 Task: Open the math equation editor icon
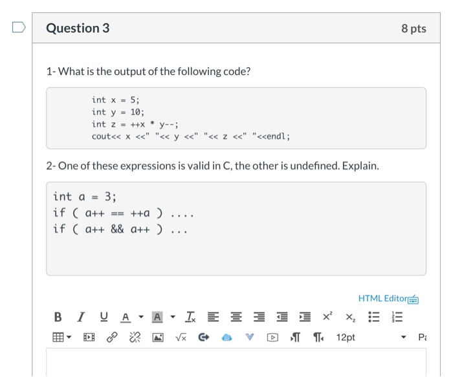coord(181,337)
